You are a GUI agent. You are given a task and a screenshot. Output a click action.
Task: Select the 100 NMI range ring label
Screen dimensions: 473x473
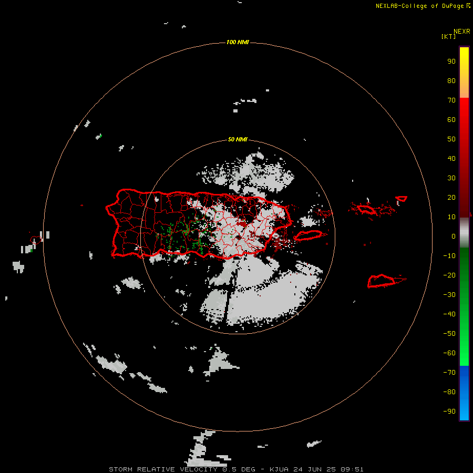(x=238, y=42)
